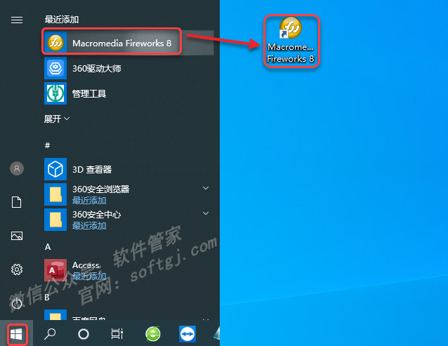Open the Pictures sidebar icon
The width and height of the screenshot is (448, 346).
[x=17, y=236]
